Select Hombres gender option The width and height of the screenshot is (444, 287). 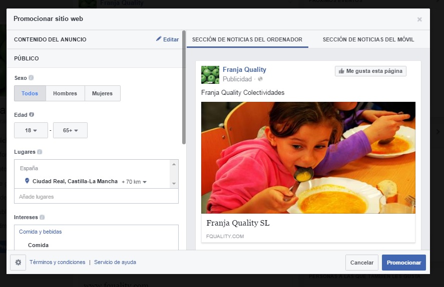[65, 93]
